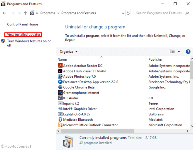Click the IDT Audio icon
This screenshot has width=193, height=150.
pos(60,98)
